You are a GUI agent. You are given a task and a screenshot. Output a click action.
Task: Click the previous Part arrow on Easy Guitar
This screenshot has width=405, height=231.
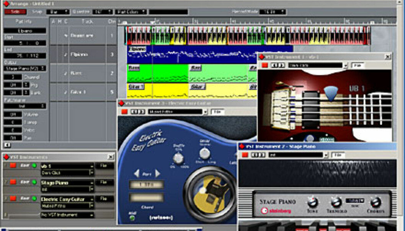[x=137, y=174]
